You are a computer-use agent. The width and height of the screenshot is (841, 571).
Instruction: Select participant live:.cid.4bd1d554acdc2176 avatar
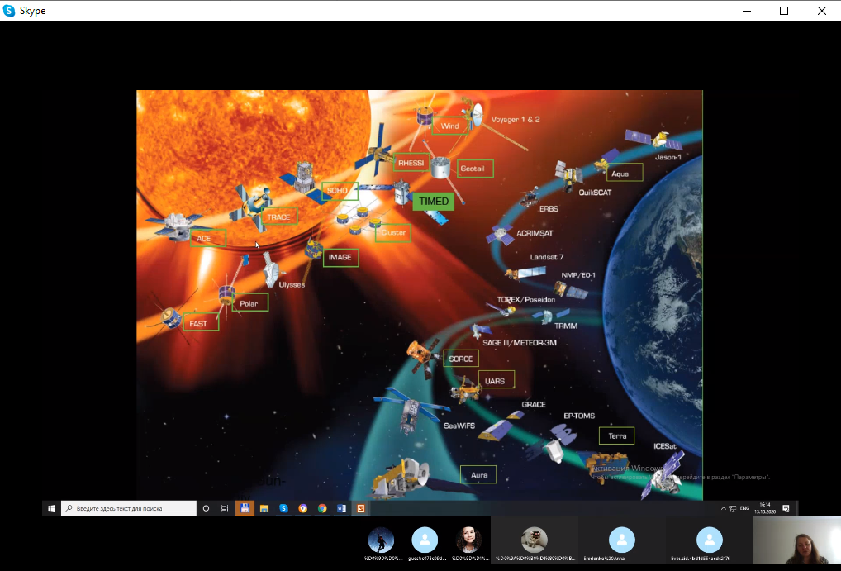click(x=710, y=540)
